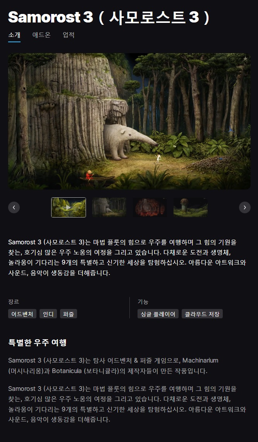The height and width of the screenshot is (442, 258).
Task: Click the 기능 section label
Action: tap(143, 302)
